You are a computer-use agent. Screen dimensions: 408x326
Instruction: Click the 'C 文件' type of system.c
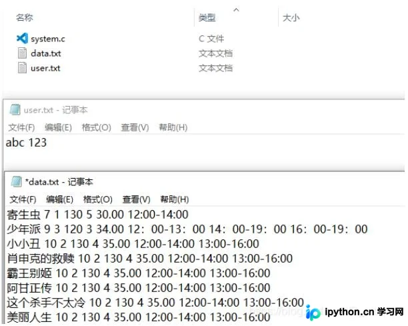[211, 39]
